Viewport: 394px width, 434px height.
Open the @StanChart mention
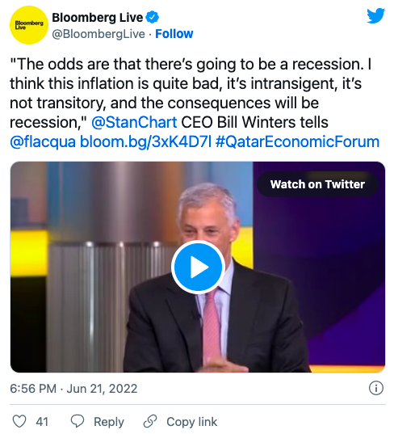134,122
